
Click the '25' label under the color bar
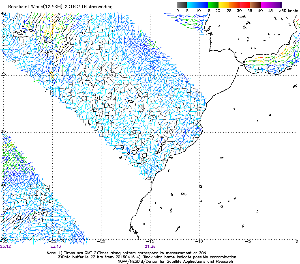229,11
